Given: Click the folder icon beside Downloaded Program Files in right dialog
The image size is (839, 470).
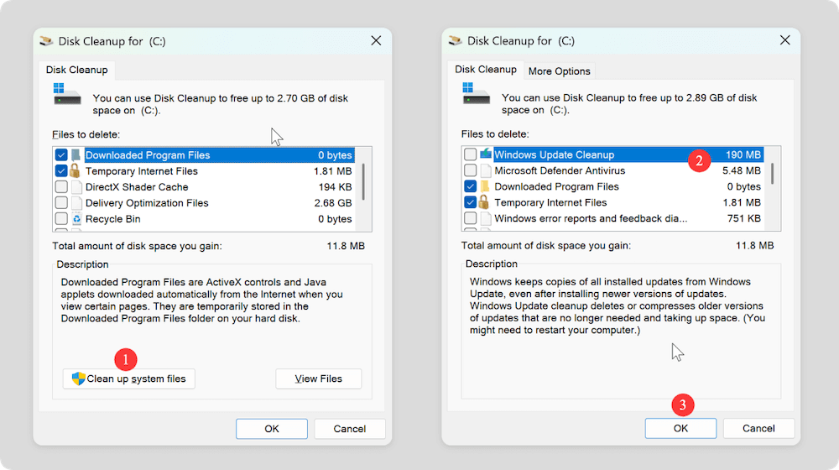Looking at the screenshot, I should [x=485, y=186].
